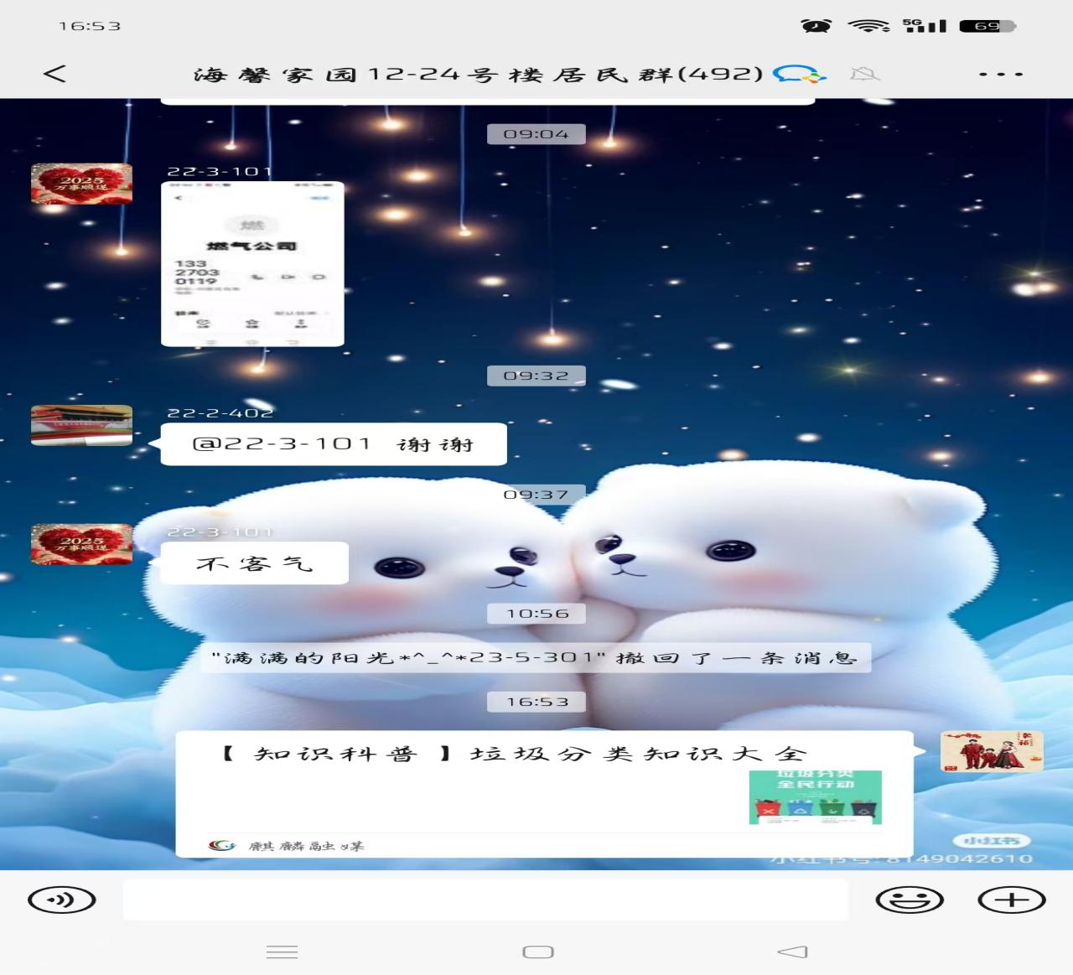Tap the alarm icon in the status bar
The height and width of the screenshot is (975, 1073).
(x=816, y=26)
